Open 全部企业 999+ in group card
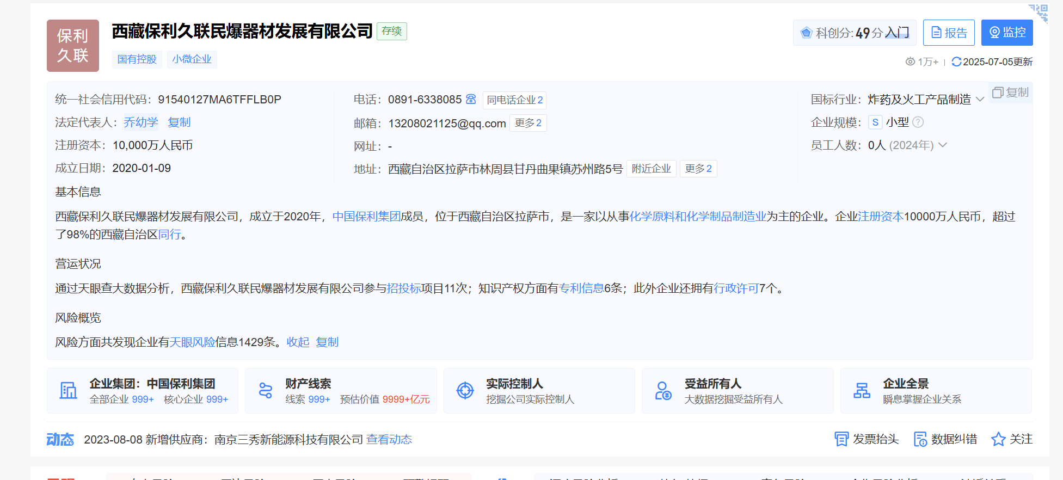Viewport: 1063px width, 480px height. (x=122, y=399)
